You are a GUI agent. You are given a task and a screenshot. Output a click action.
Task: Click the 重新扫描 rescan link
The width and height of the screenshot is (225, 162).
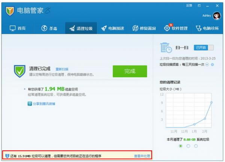[x=62, y=69]
